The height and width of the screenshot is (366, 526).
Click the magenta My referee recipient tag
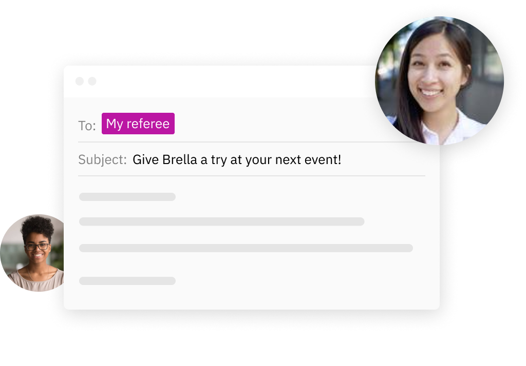138,124
